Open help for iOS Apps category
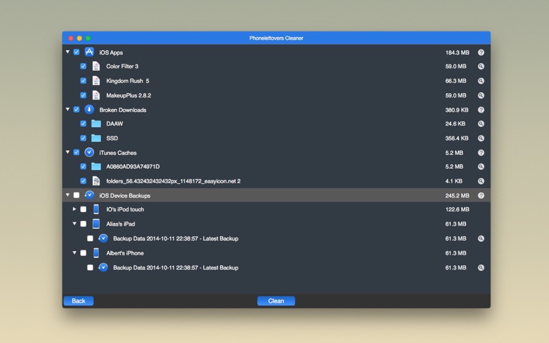The image size is (549, 343). (481, 53)
